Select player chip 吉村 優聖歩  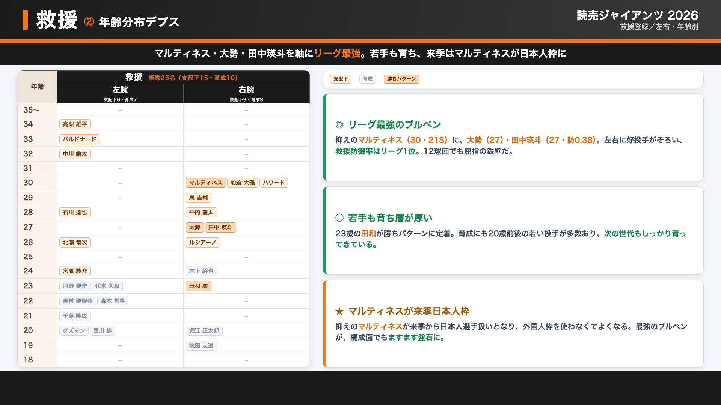pos(78,301)
